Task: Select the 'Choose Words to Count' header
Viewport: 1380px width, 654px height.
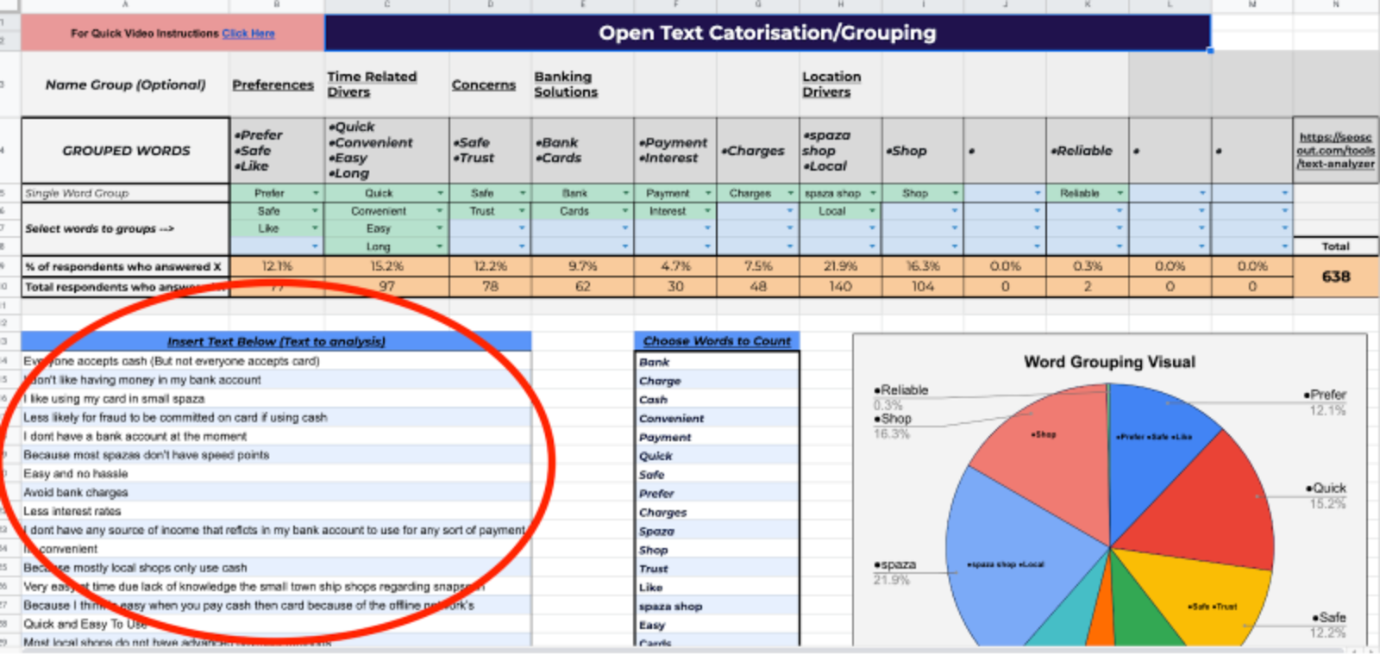Action: click(717, 341)
